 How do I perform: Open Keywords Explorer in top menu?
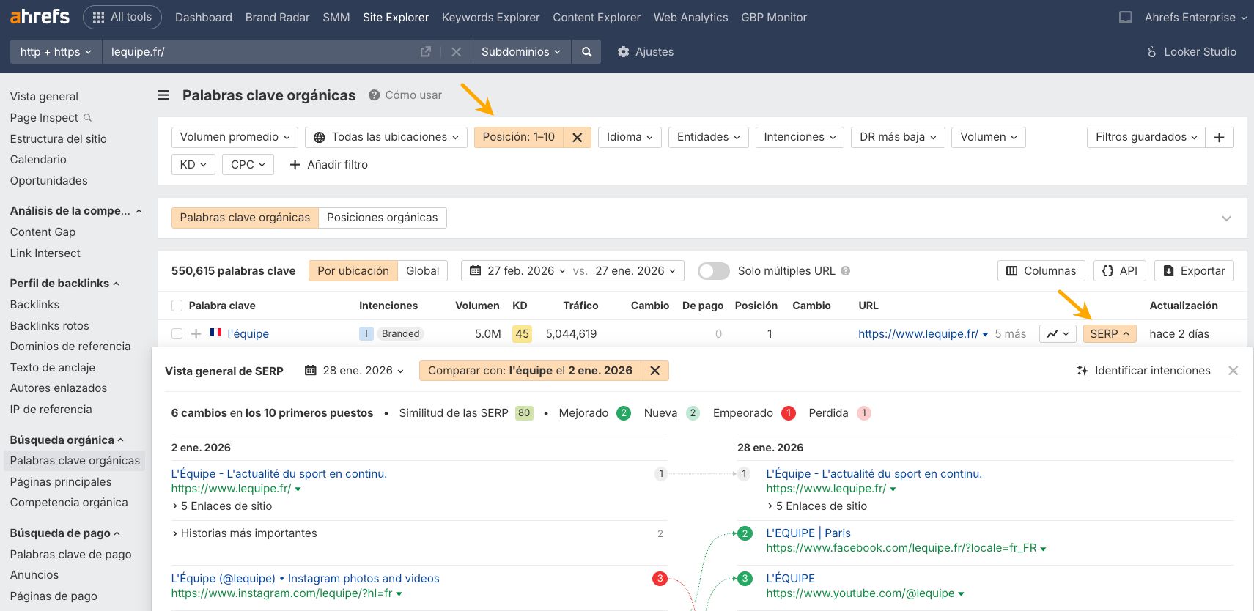[x=490, y=18]
